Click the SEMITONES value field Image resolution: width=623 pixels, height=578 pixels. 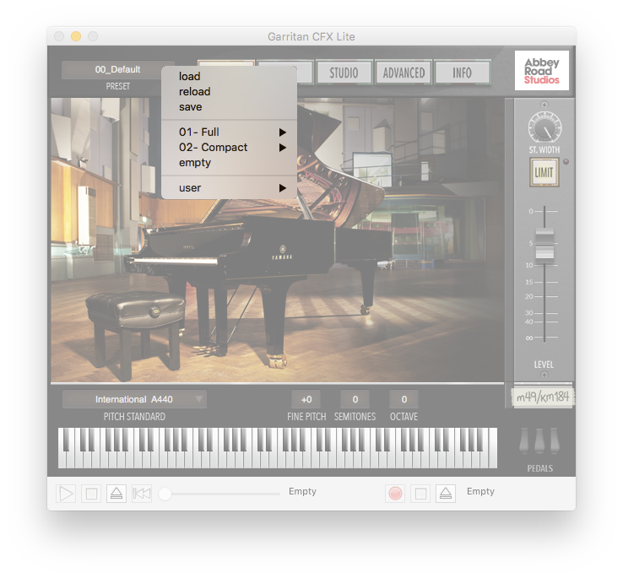point(355,399)
